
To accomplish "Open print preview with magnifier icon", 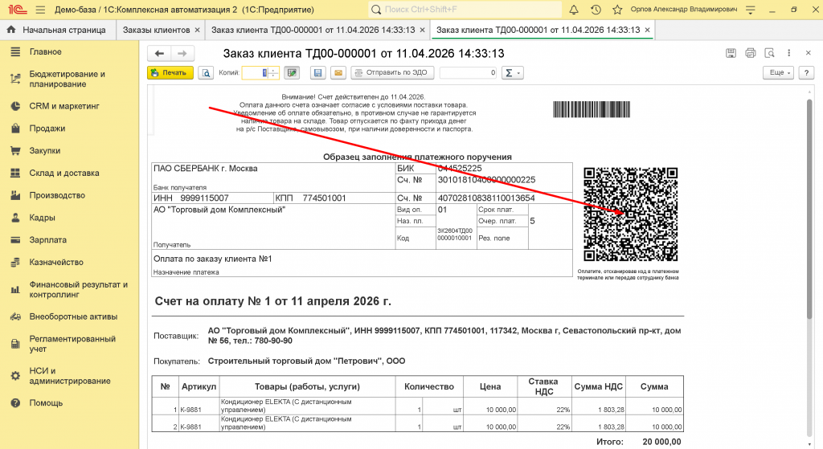I will click(x=206, y=72).
